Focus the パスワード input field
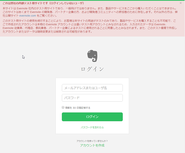The image size is (185, 153). tap(92, 98)
